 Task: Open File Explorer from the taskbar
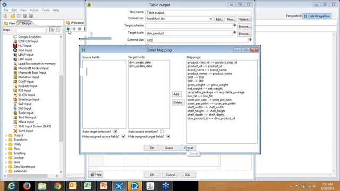42,186
